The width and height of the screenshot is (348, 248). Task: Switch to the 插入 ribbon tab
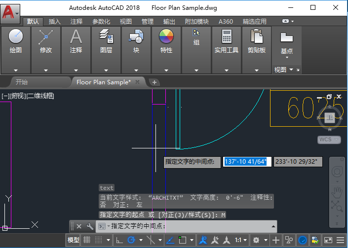pyautogui.click(x=55, y=22)
